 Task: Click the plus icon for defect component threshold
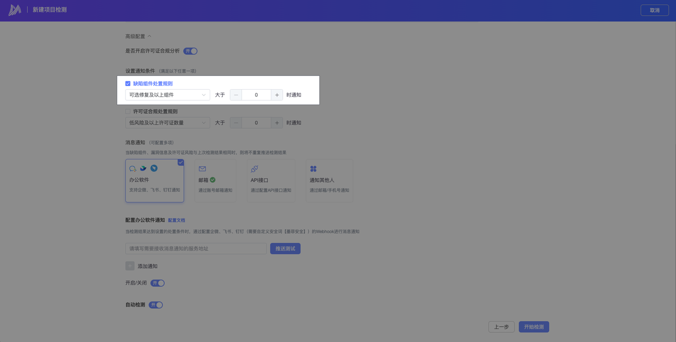coord(277,95)
